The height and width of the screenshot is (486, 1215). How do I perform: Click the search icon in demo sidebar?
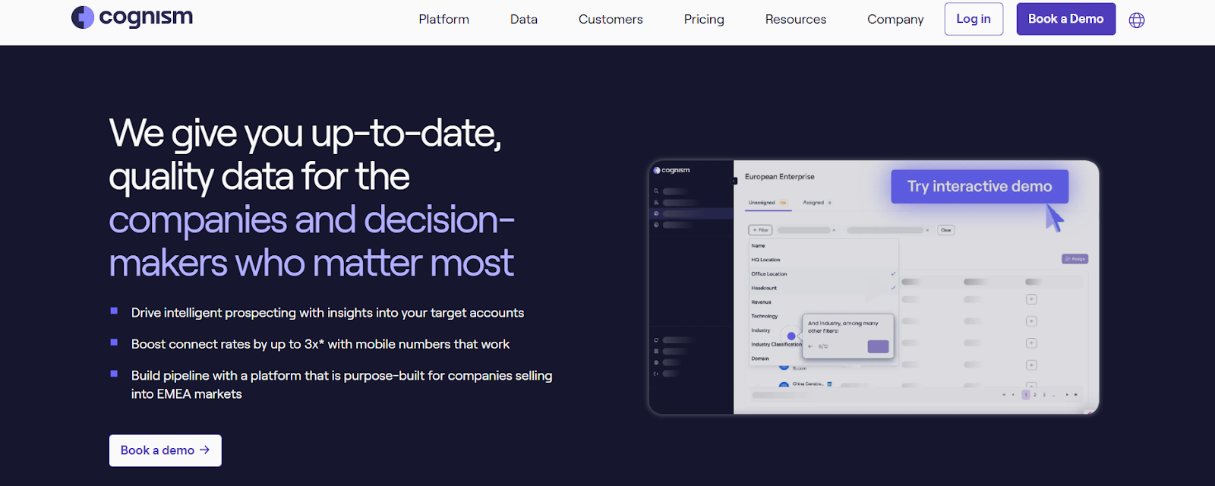656,191
